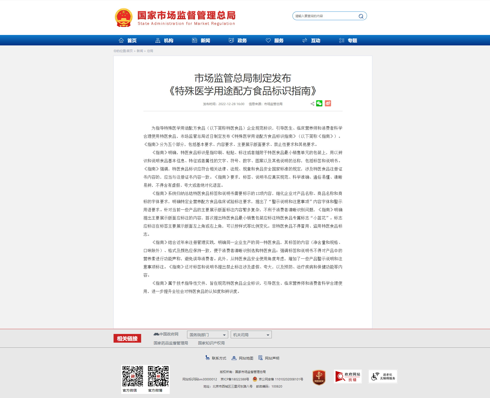Expand the 机关司局 dropdown
490x398 pixels.
pos(251,335)
